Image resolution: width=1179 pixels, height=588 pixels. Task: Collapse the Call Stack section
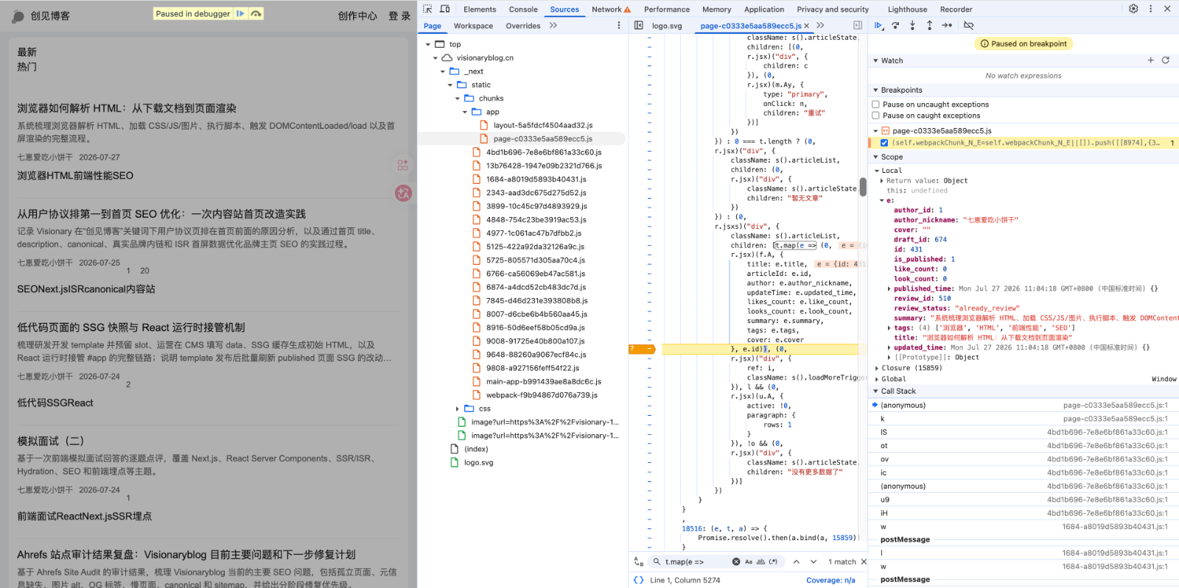(875, 392)
